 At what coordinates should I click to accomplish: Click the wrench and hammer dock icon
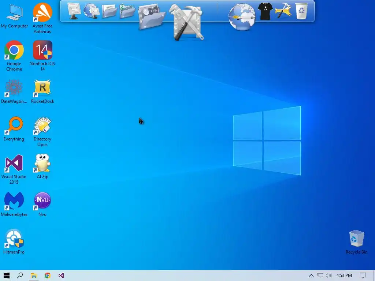click(x=187, y=23)
